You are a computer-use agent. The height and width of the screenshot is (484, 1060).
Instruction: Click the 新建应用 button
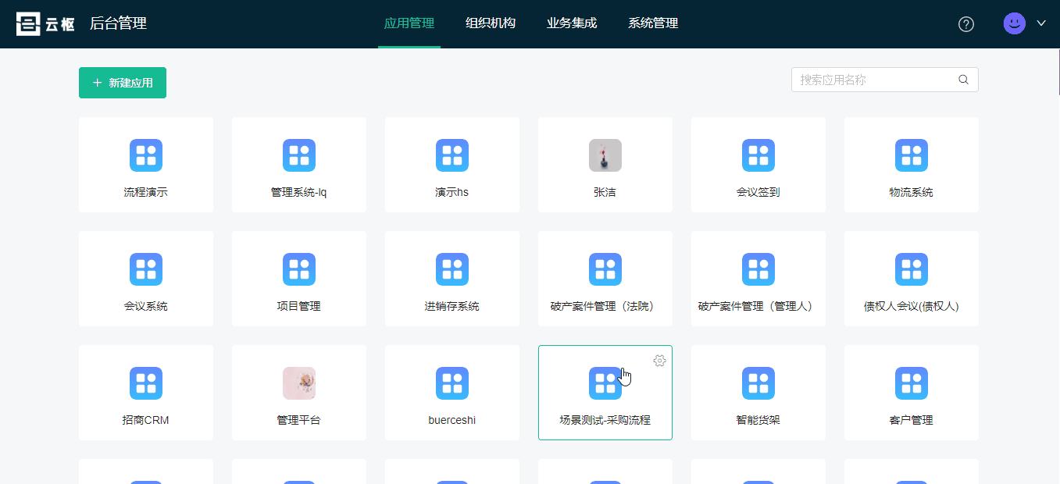[x=123, y=83]
